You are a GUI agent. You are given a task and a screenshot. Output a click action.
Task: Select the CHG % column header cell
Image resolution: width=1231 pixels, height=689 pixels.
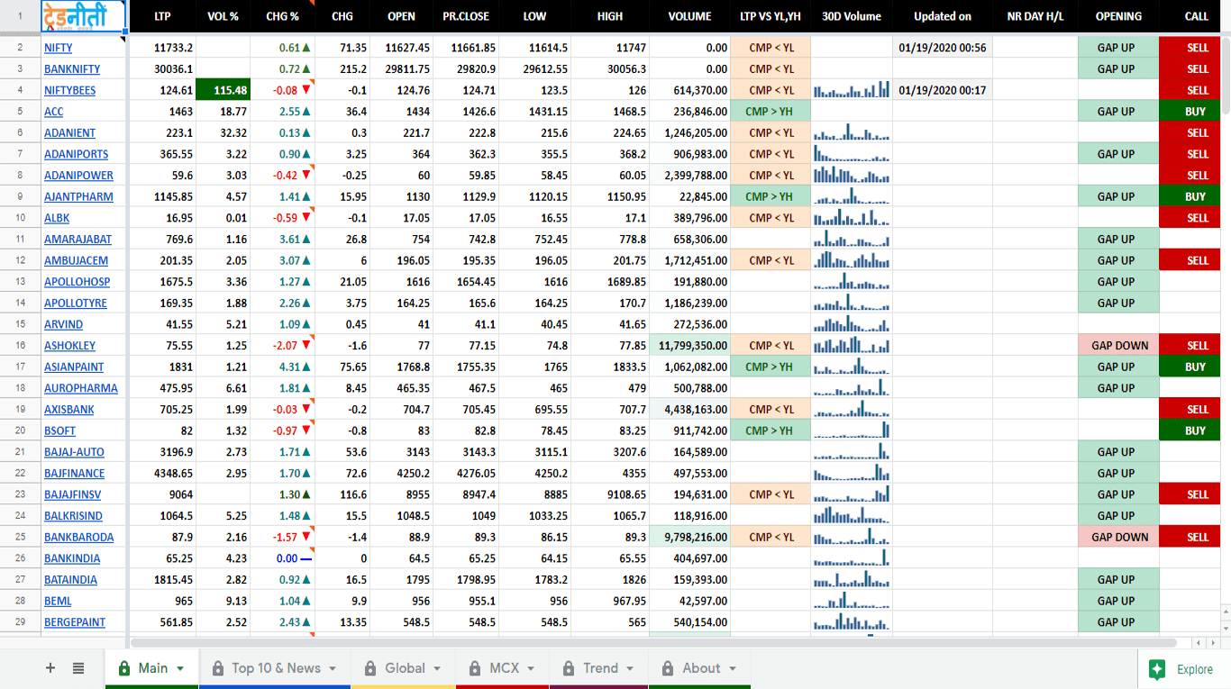(282, 16)
